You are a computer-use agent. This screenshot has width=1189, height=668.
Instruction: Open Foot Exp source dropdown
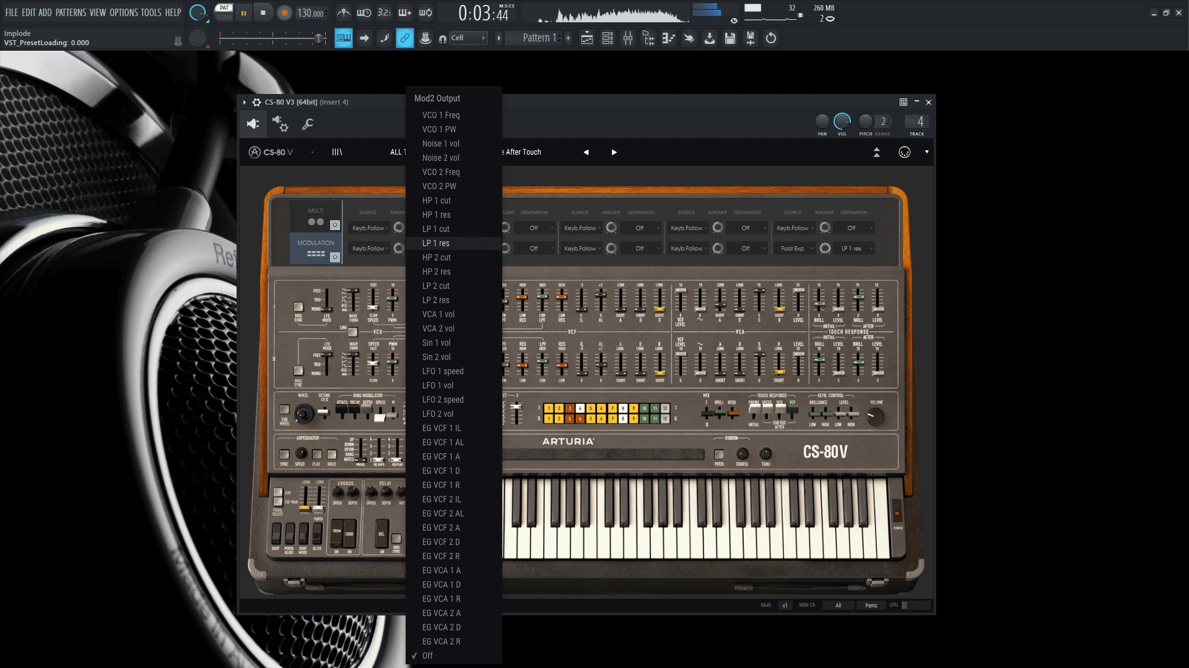[795, 249]
